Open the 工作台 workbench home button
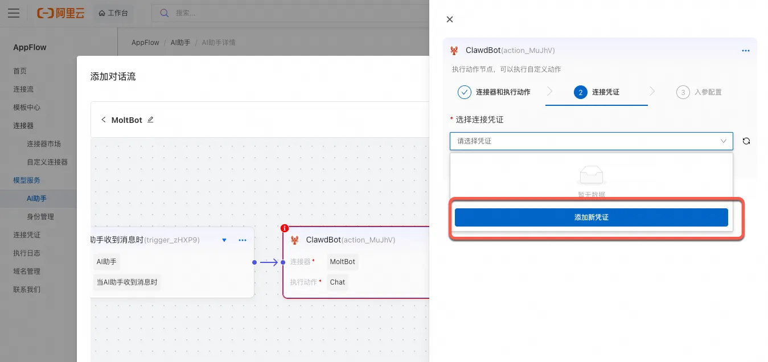 113,13
